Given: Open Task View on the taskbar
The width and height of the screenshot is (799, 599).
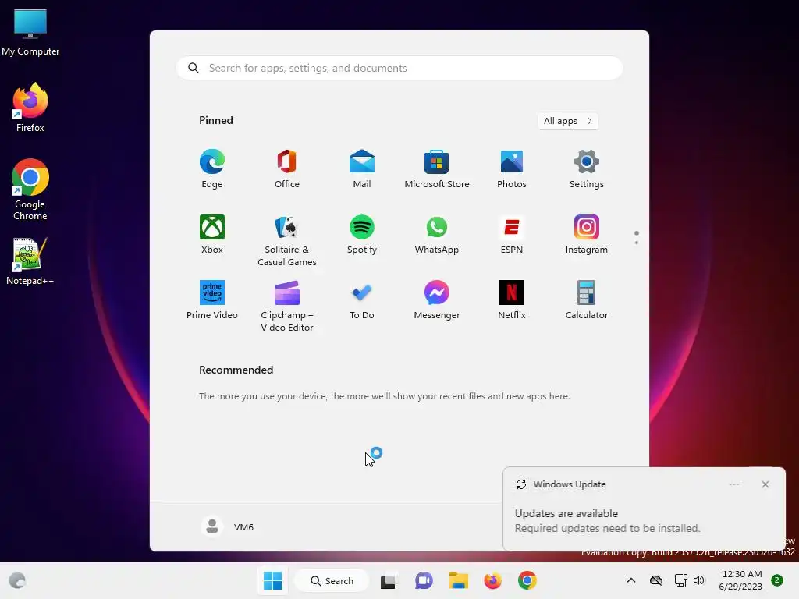Looking at the screenshot, I should [x=389, y=580].
